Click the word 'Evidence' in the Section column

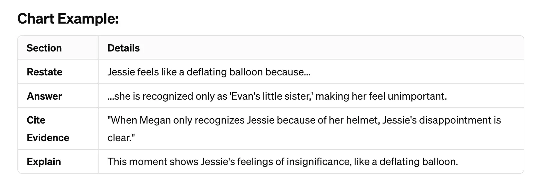[x=48, y=138]
